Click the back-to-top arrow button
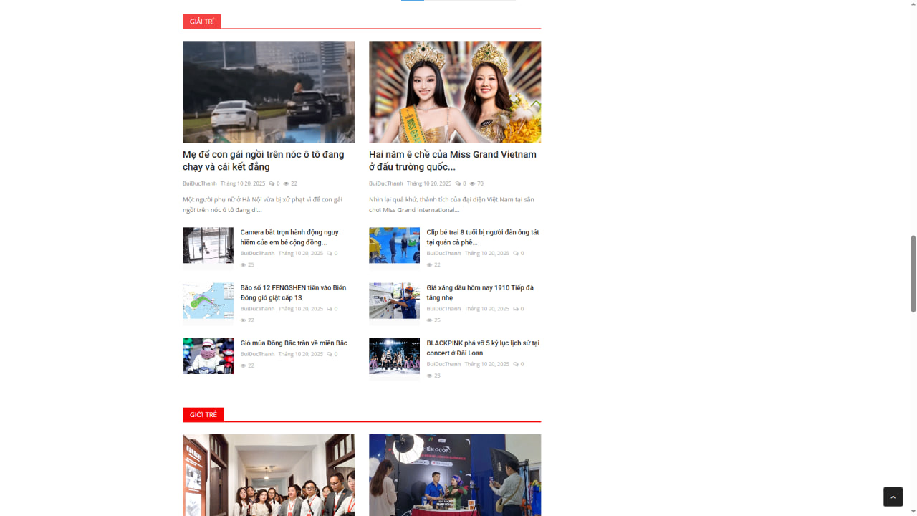The height and width of the screenshot is (516, 917). click(x=893, y=497)
